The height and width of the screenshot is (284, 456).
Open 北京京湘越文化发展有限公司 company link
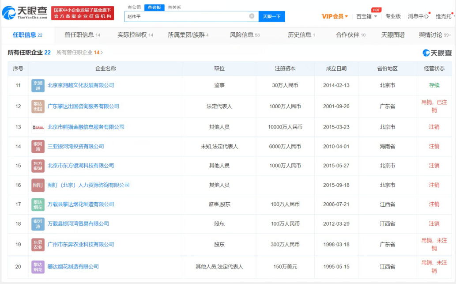pyautogui.click(x=81, y=85)
